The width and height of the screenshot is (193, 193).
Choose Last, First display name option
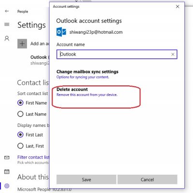[x=20, y=146]
